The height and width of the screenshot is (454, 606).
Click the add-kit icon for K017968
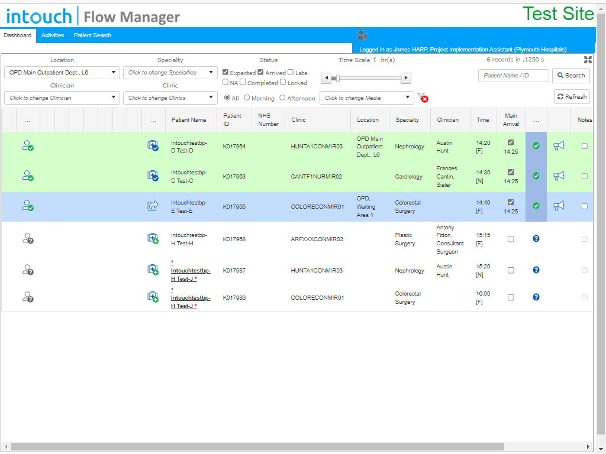(153, 238)
